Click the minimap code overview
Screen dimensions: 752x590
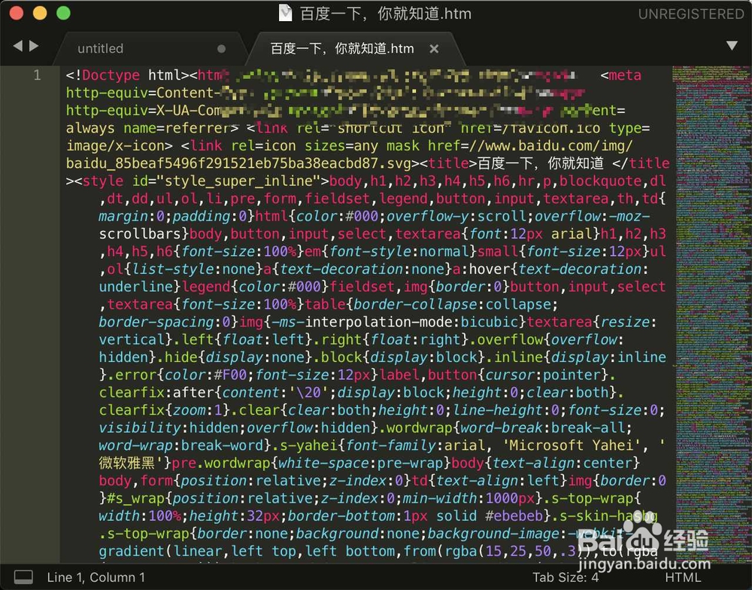[712, 315]
